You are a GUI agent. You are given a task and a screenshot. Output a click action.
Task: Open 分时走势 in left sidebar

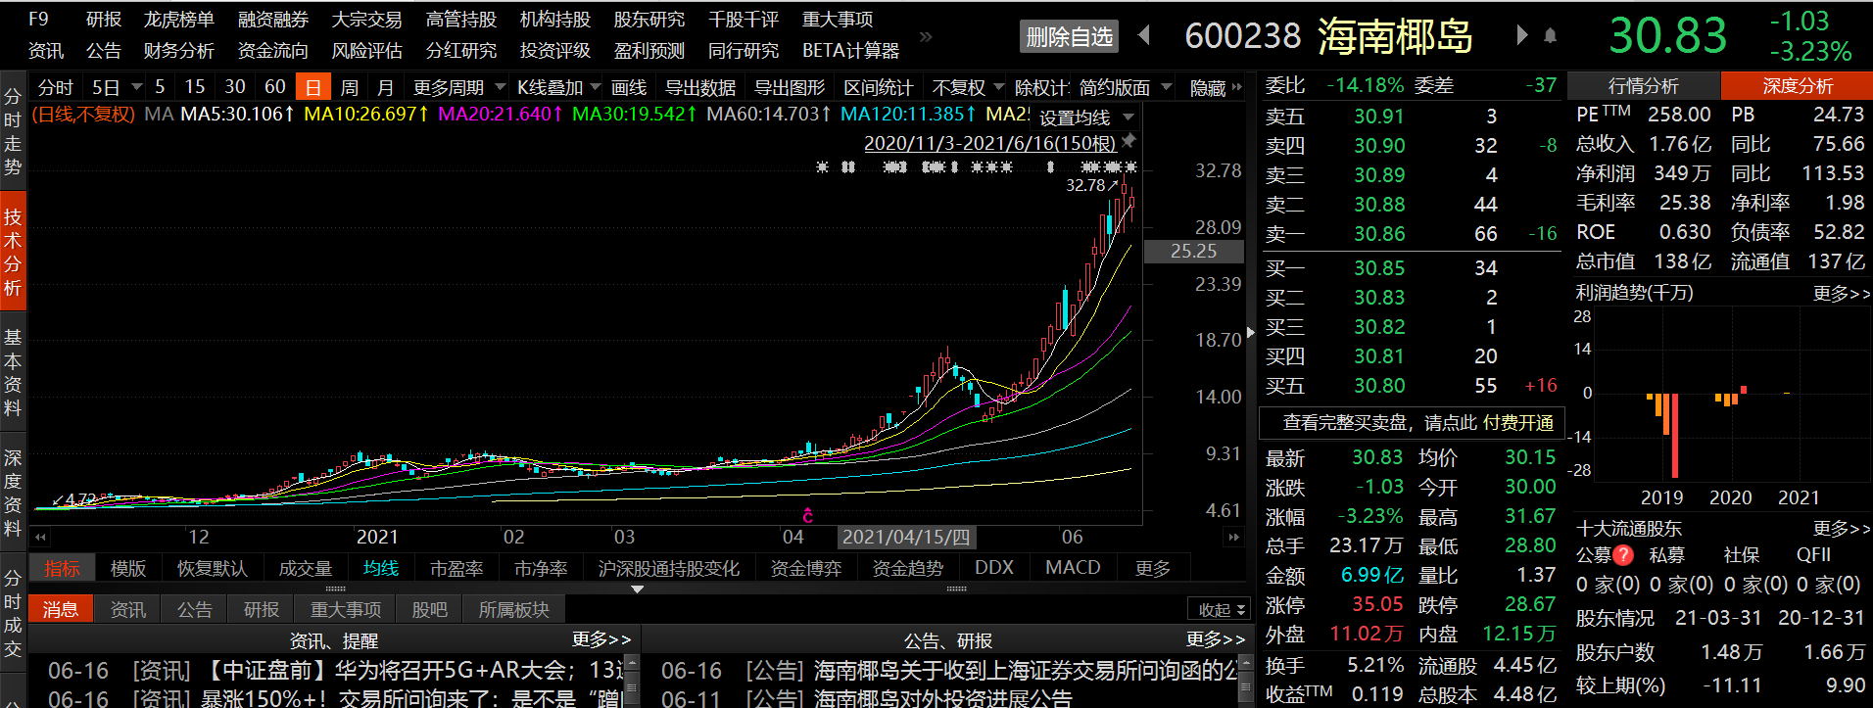(x=13, y=131)
